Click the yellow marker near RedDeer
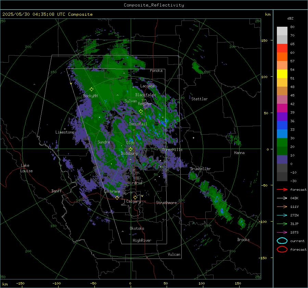 141,111
